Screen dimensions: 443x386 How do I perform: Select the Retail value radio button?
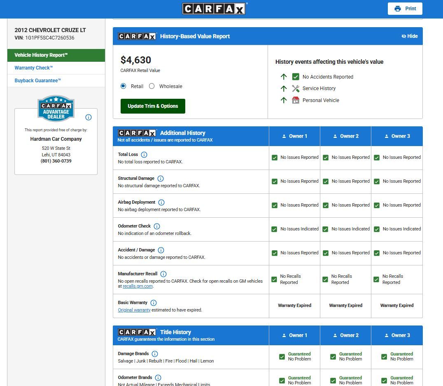coord(123,86)
